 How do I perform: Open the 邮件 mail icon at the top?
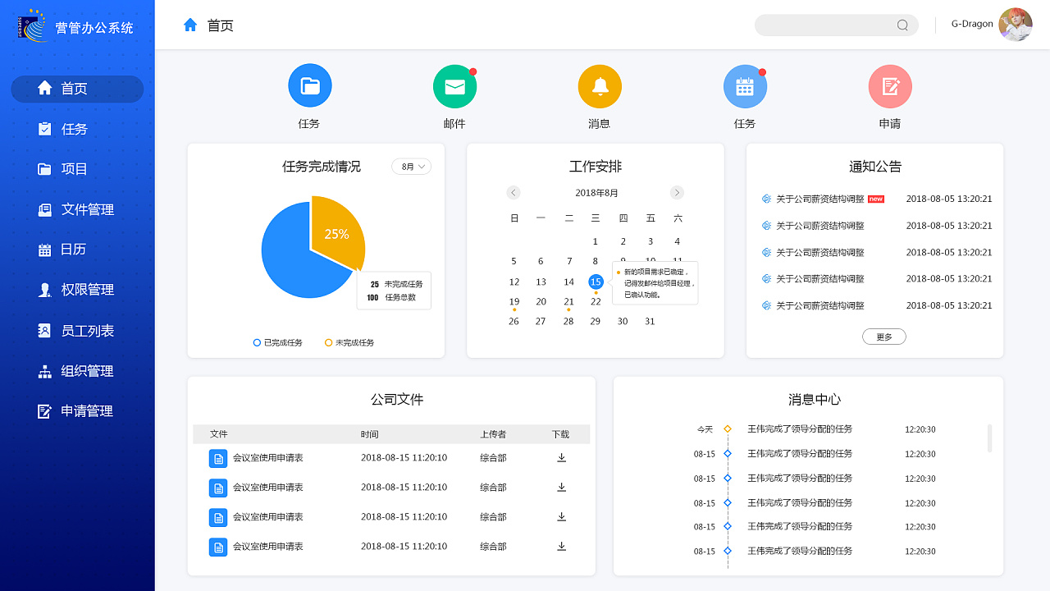tap(454, 86)
